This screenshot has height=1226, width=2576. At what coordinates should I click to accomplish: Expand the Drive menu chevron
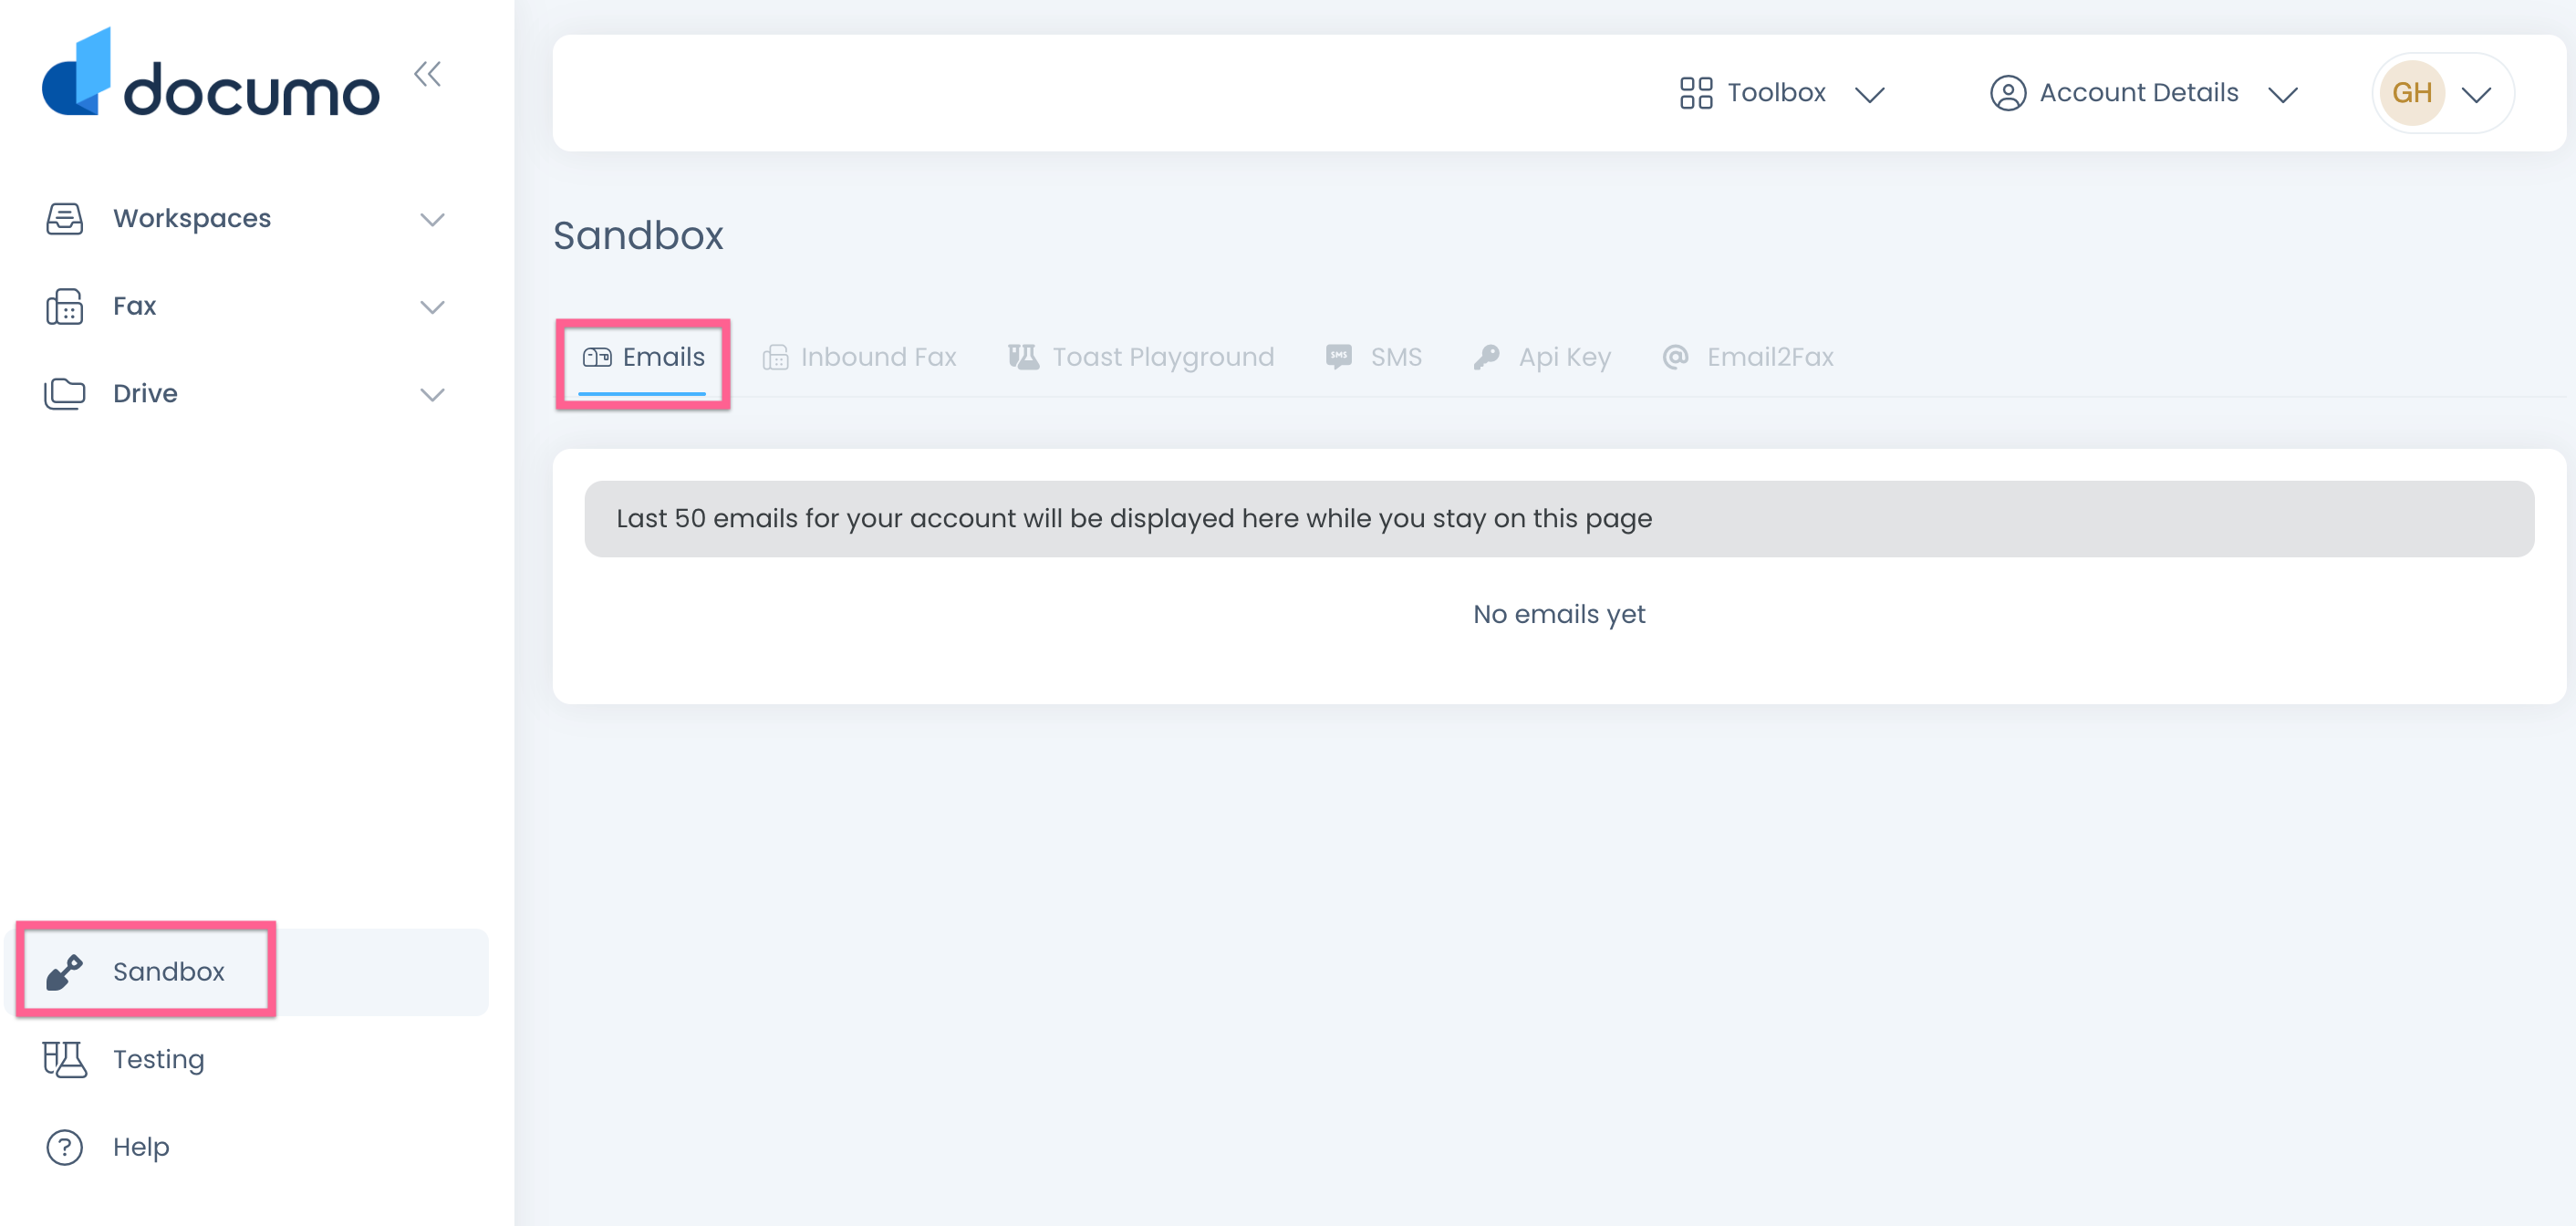tap(432, 395)
